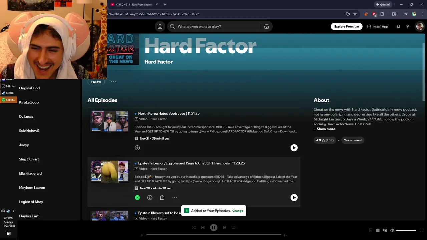The width and height of the screenshot is (427, 240).
Task: Follow the Hard Factor podcast
Action: (x=96, y=82)
